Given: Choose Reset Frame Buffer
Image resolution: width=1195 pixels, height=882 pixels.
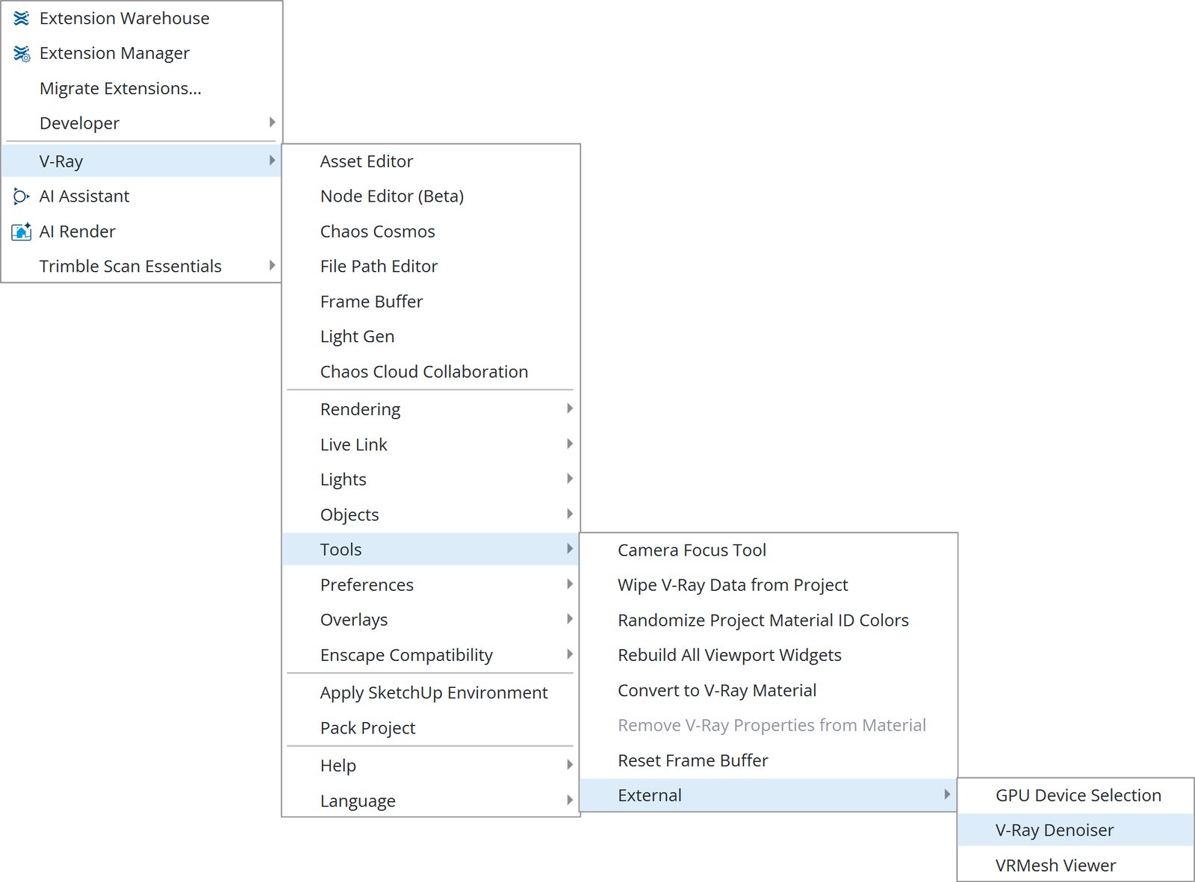Looking at the screenshot, I should [769, 761].
